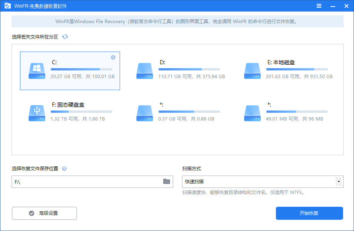Click the D: drive usage bar
The width and height of the screenshot is (354, 231).
pos(189,69)
